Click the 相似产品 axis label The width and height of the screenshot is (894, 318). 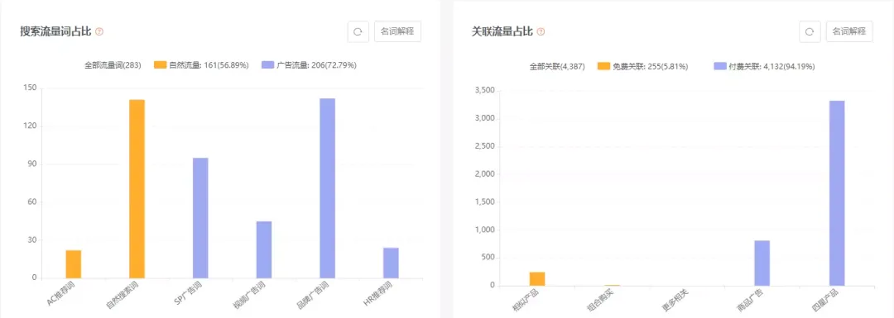(525, 301)
